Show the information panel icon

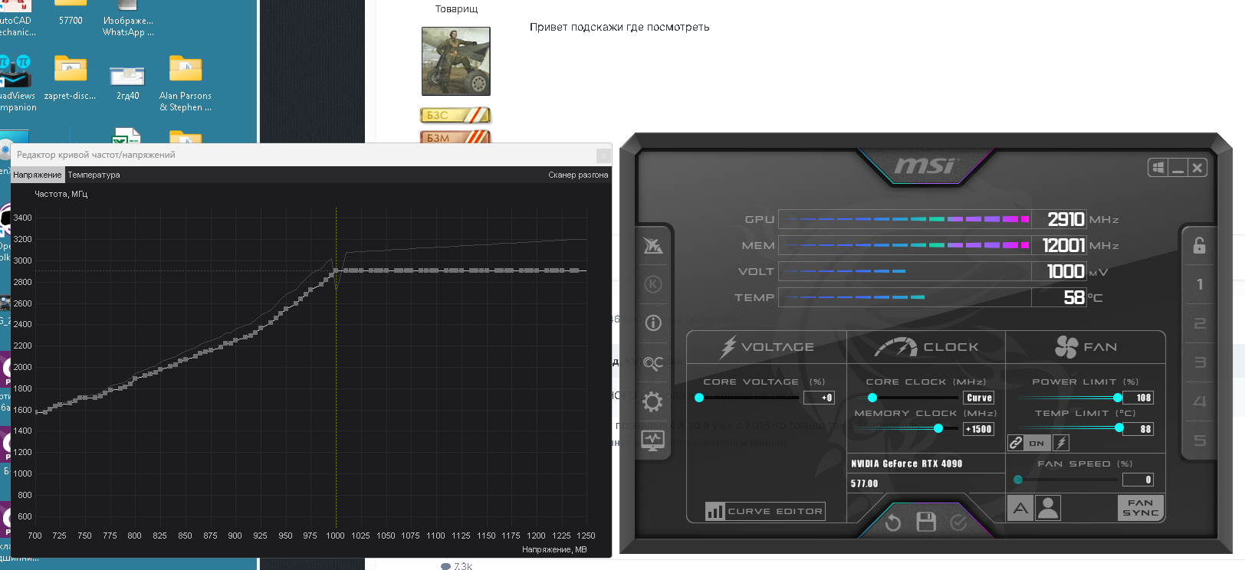coord(652,323)
